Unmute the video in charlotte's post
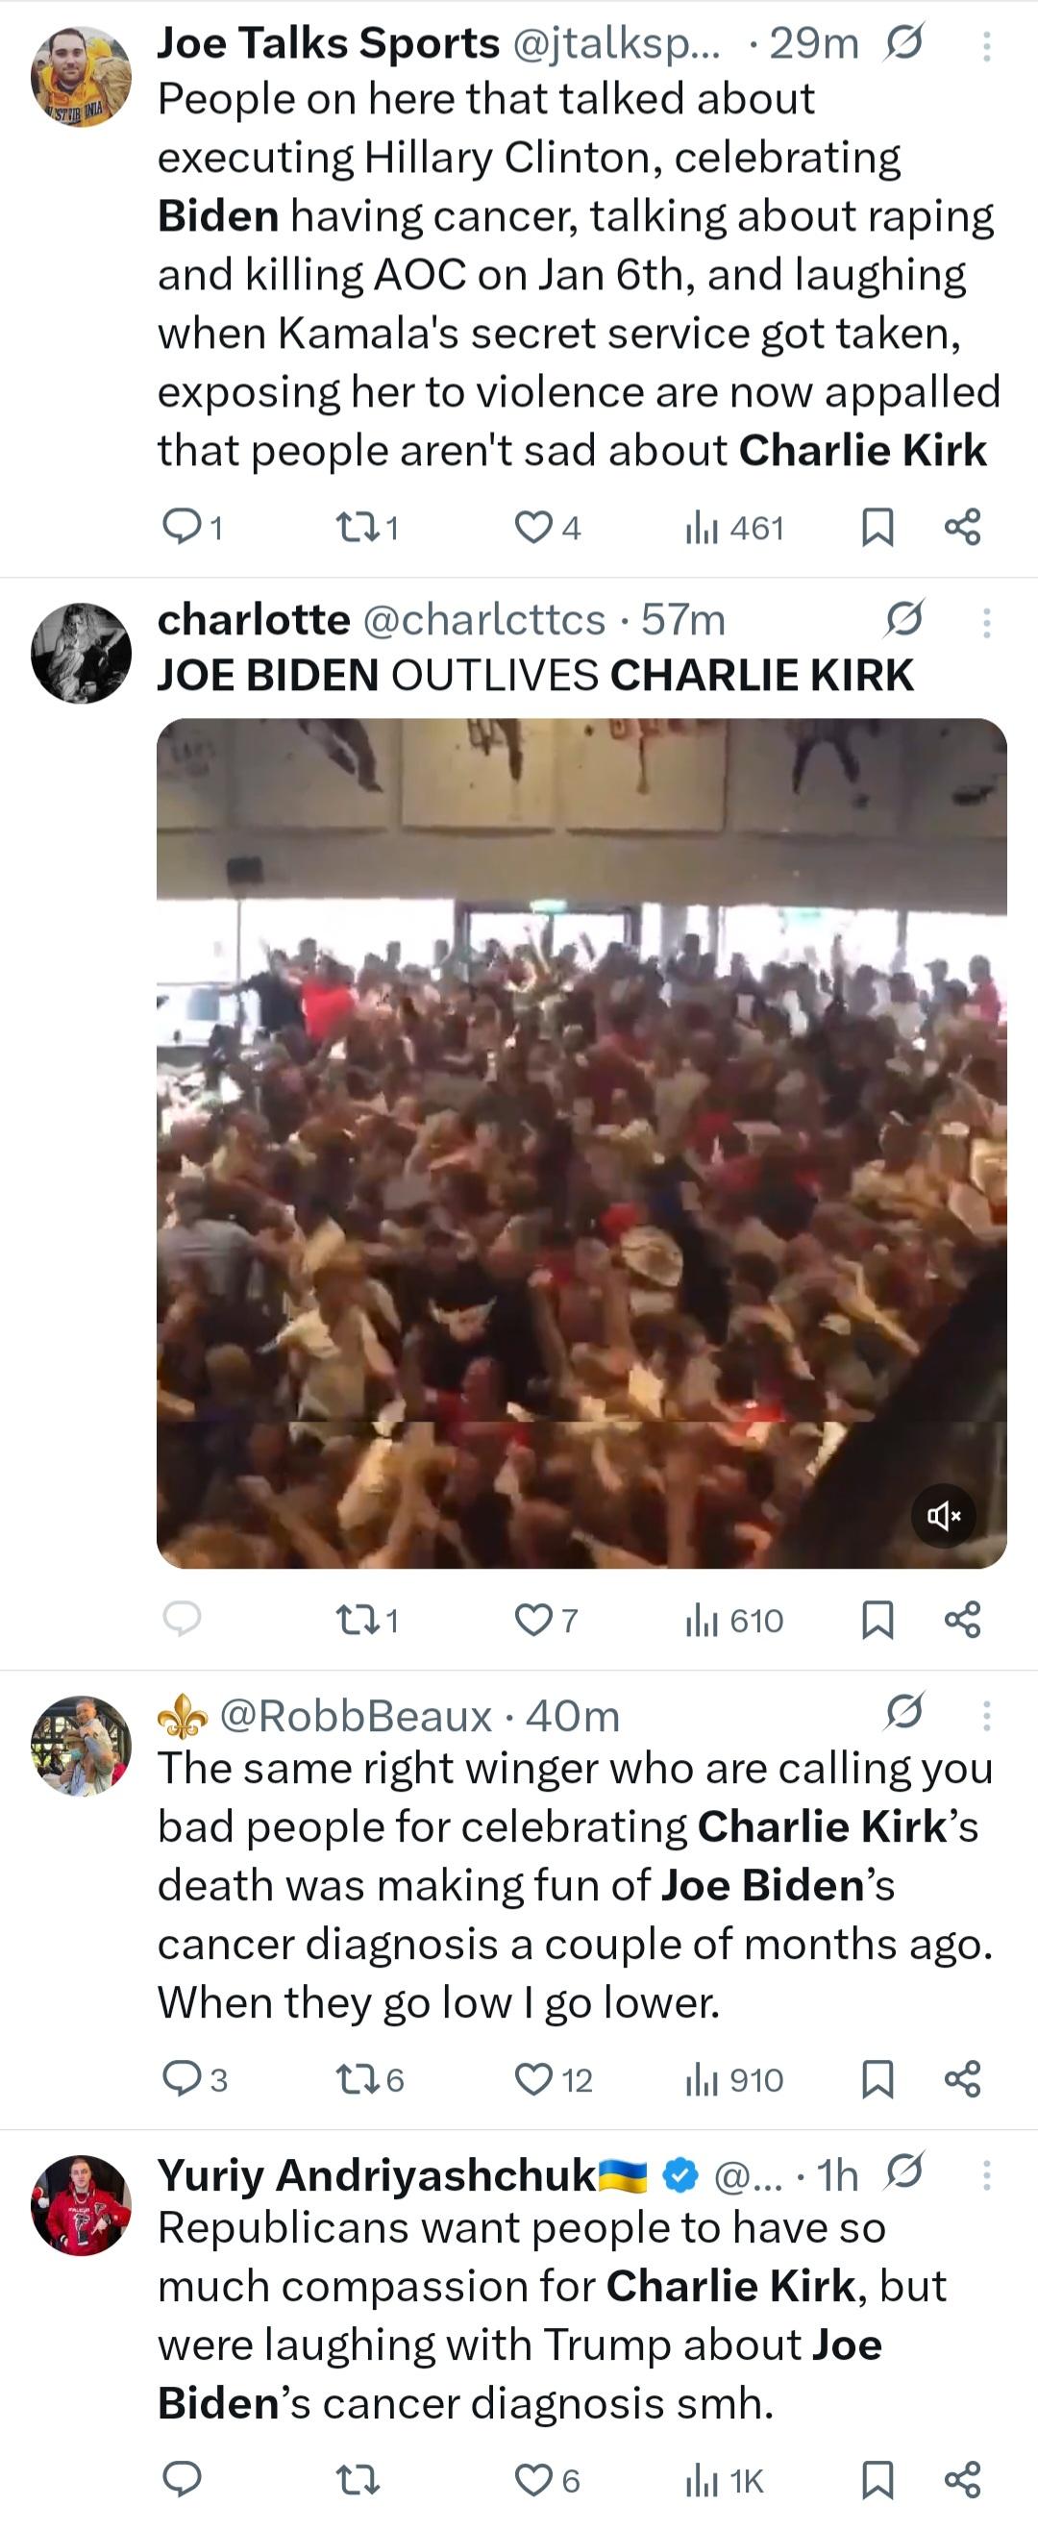 pyautogui.click(x=943, y=1516)
